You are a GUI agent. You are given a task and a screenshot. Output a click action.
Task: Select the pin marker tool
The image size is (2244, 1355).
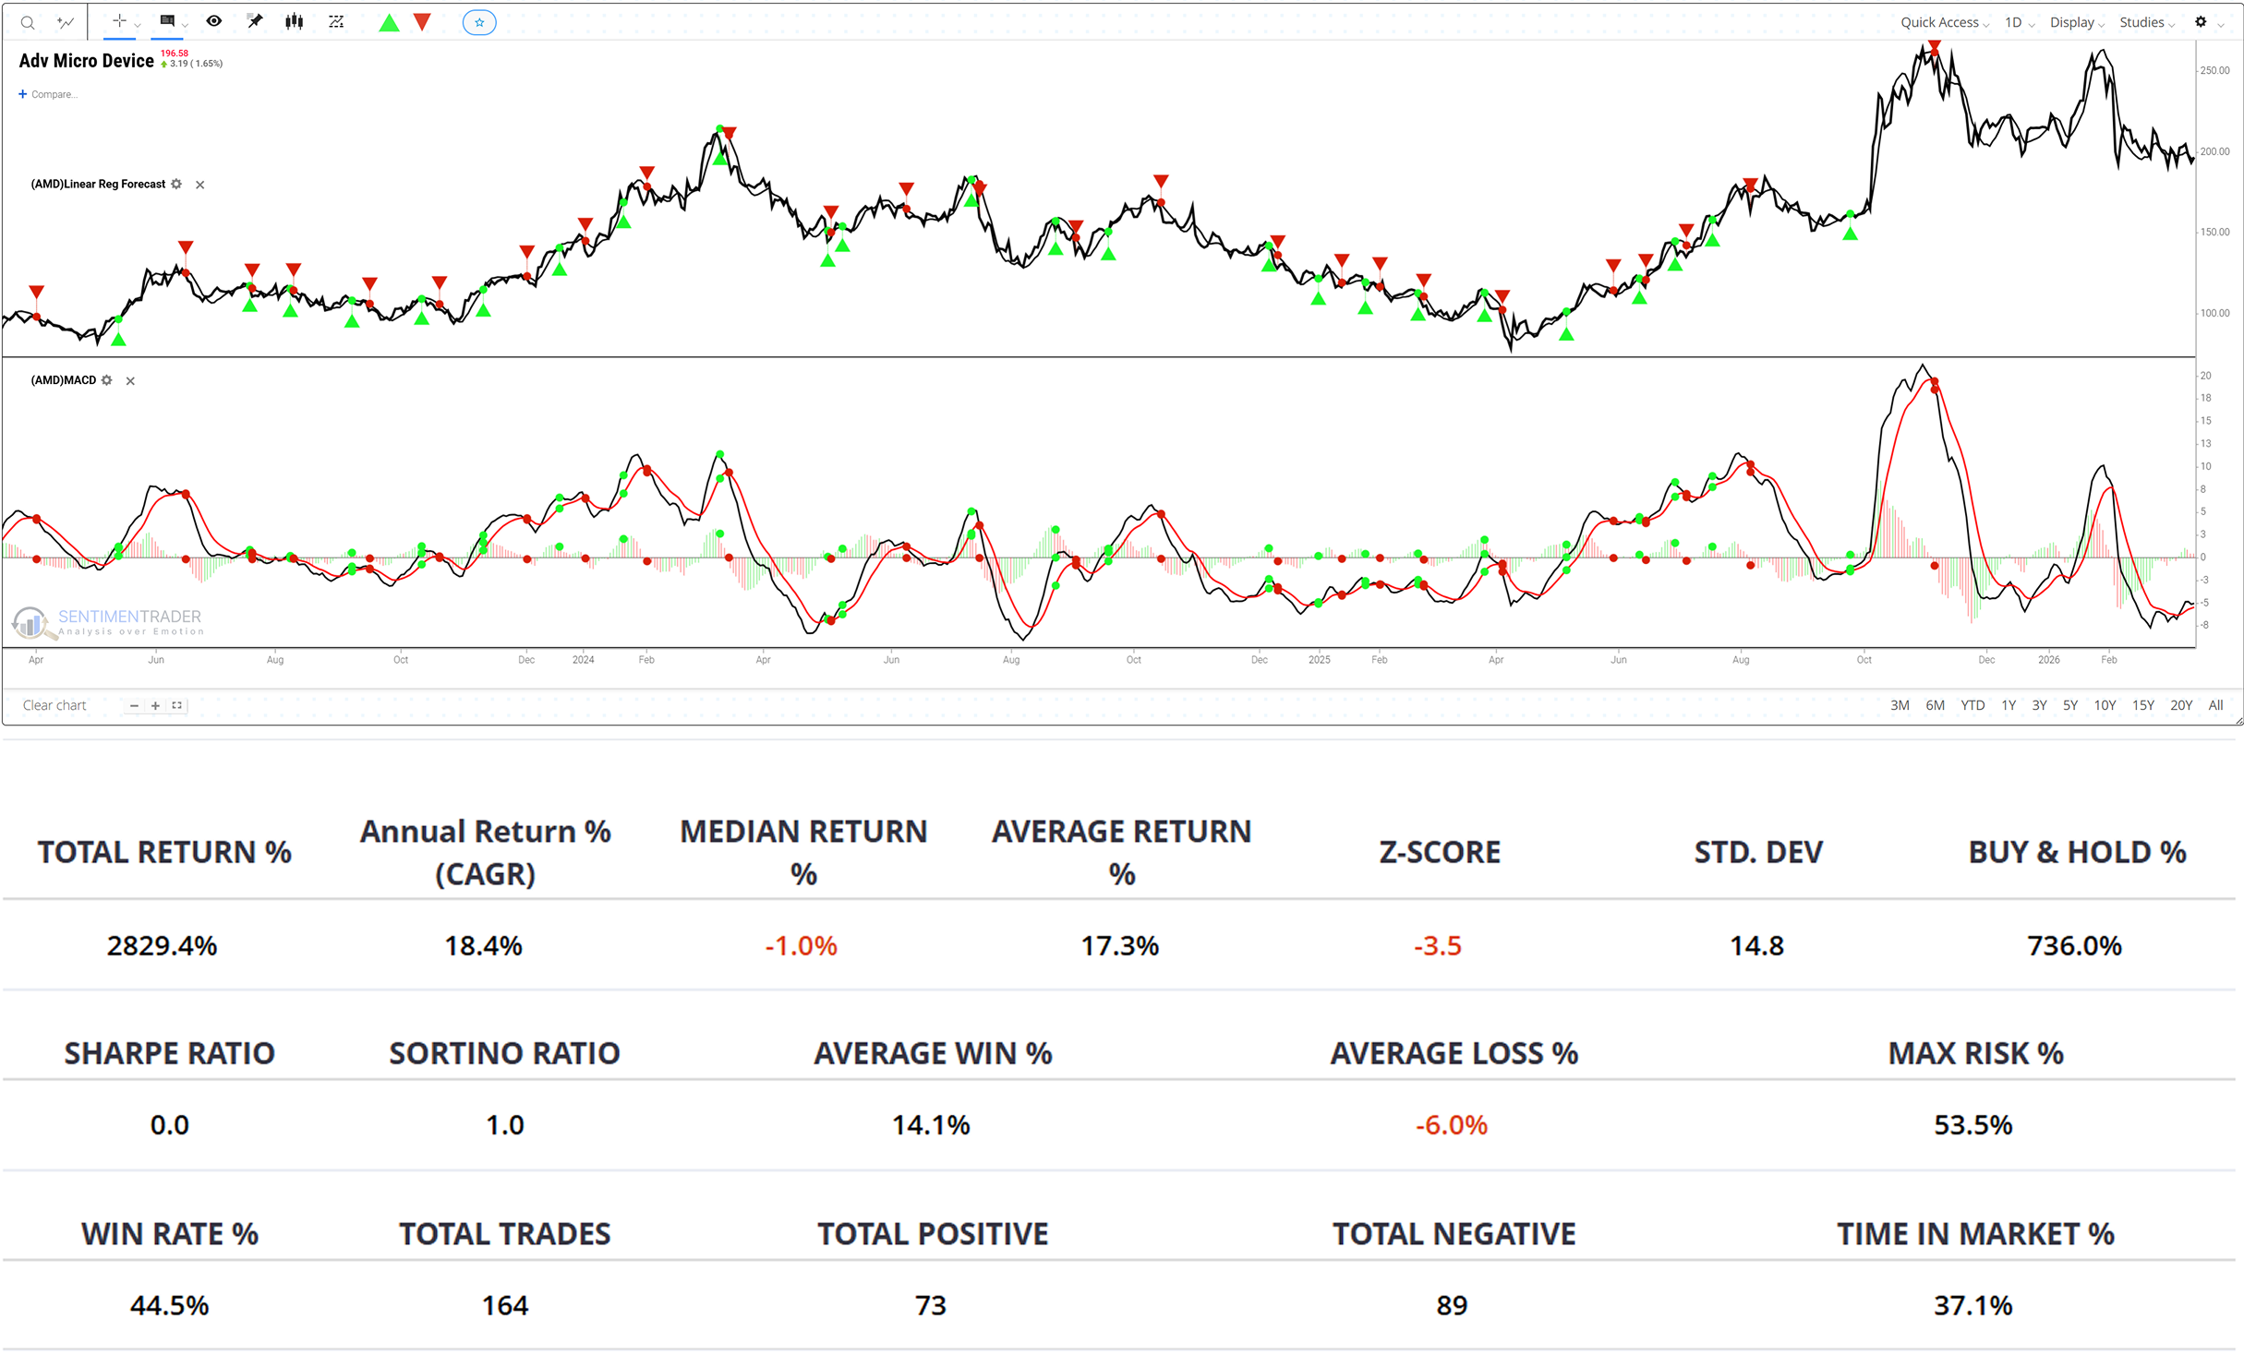click(255, 21)
